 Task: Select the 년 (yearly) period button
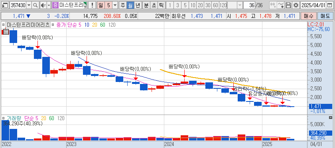click(x=138, y=5)
